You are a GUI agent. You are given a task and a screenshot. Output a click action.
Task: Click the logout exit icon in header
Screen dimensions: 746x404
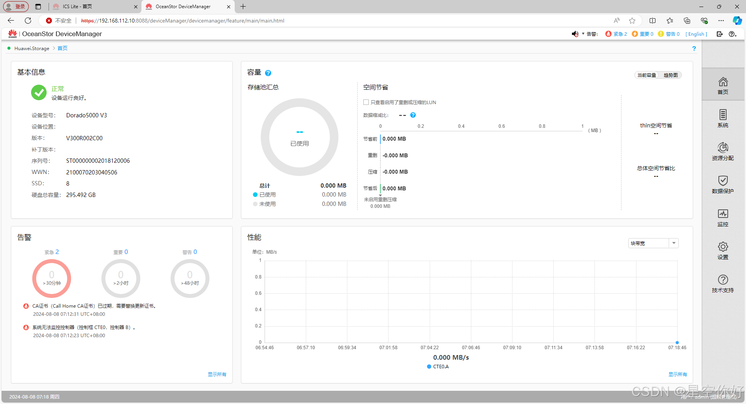point(720,34)
